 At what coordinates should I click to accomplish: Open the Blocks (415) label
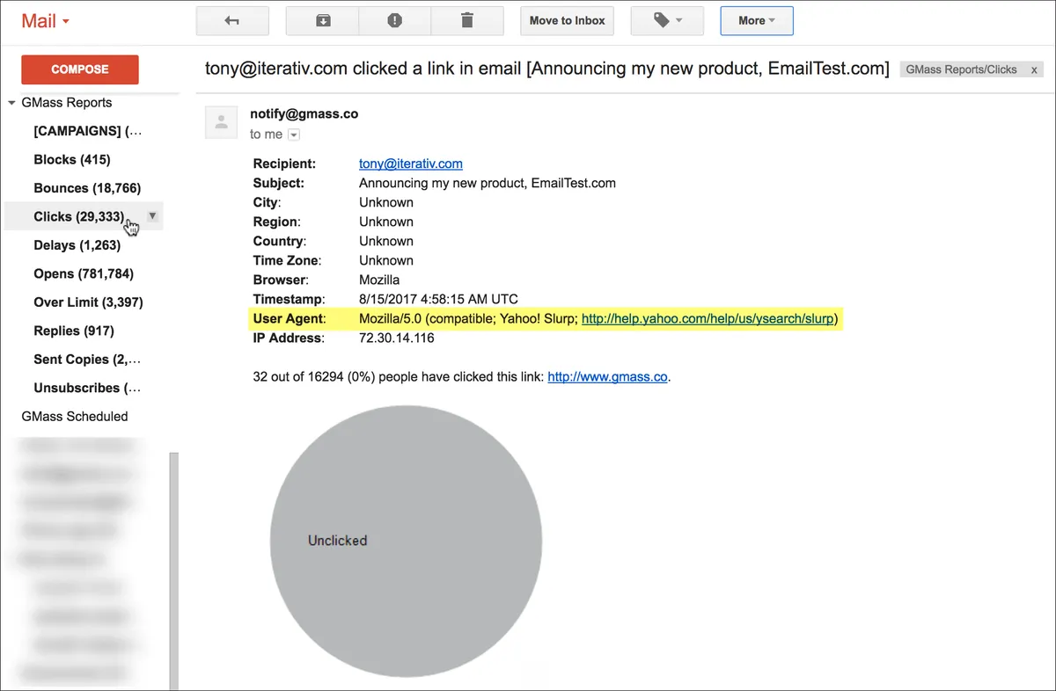[72, 159]
